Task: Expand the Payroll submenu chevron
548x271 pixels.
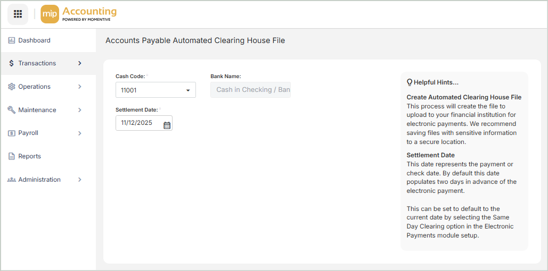Action: click(80, 133)
